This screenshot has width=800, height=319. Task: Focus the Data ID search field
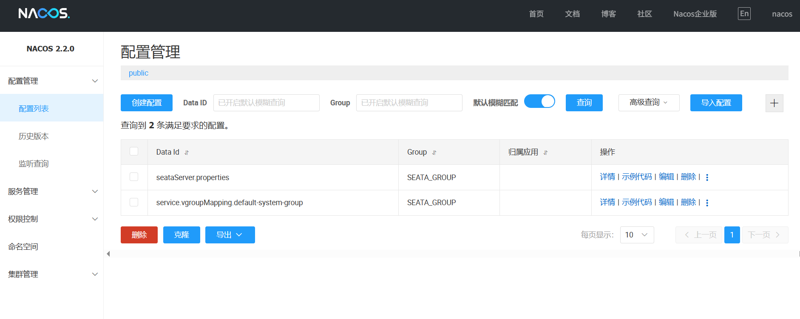267,103
